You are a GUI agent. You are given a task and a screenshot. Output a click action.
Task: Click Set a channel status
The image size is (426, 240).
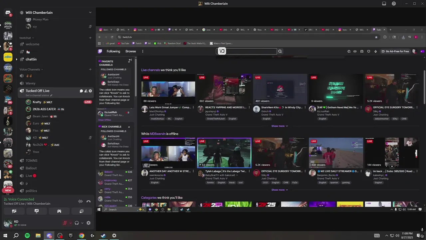39,95
